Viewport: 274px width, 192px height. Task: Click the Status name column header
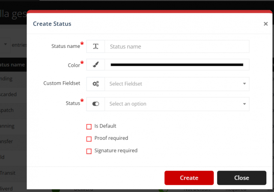(x=13, y=65)
